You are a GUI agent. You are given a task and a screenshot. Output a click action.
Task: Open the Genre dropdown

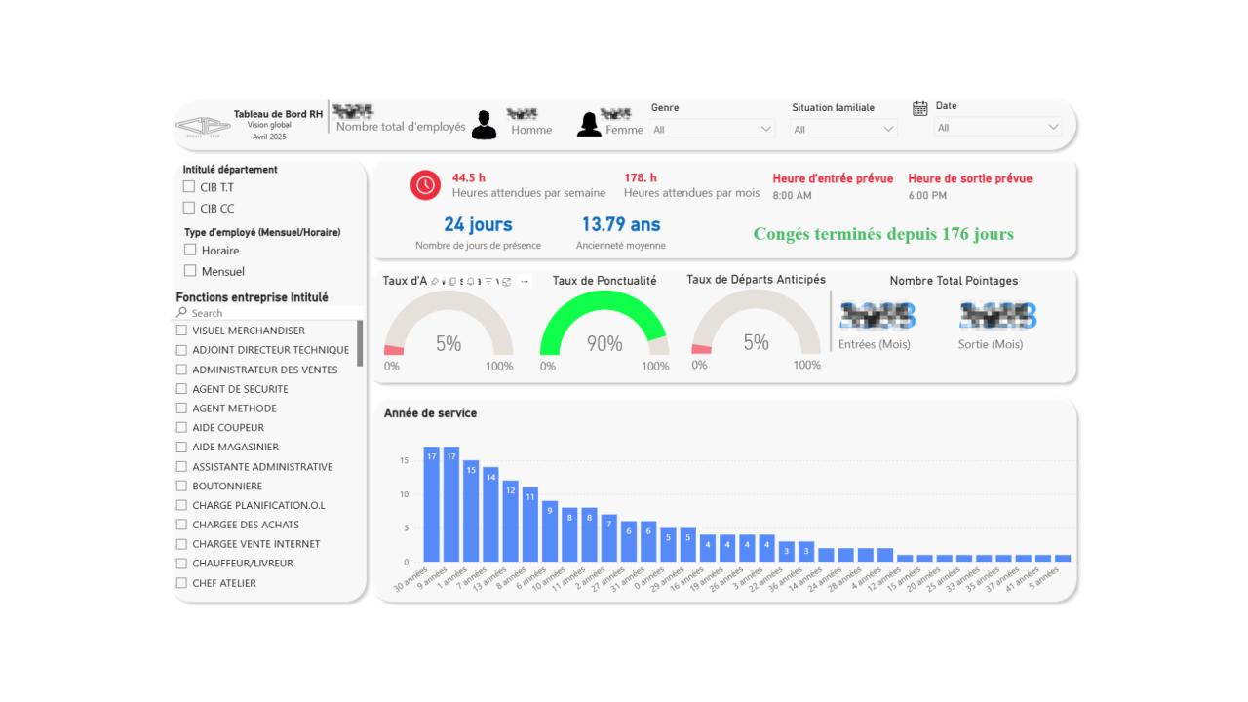[x=713, y=128]
